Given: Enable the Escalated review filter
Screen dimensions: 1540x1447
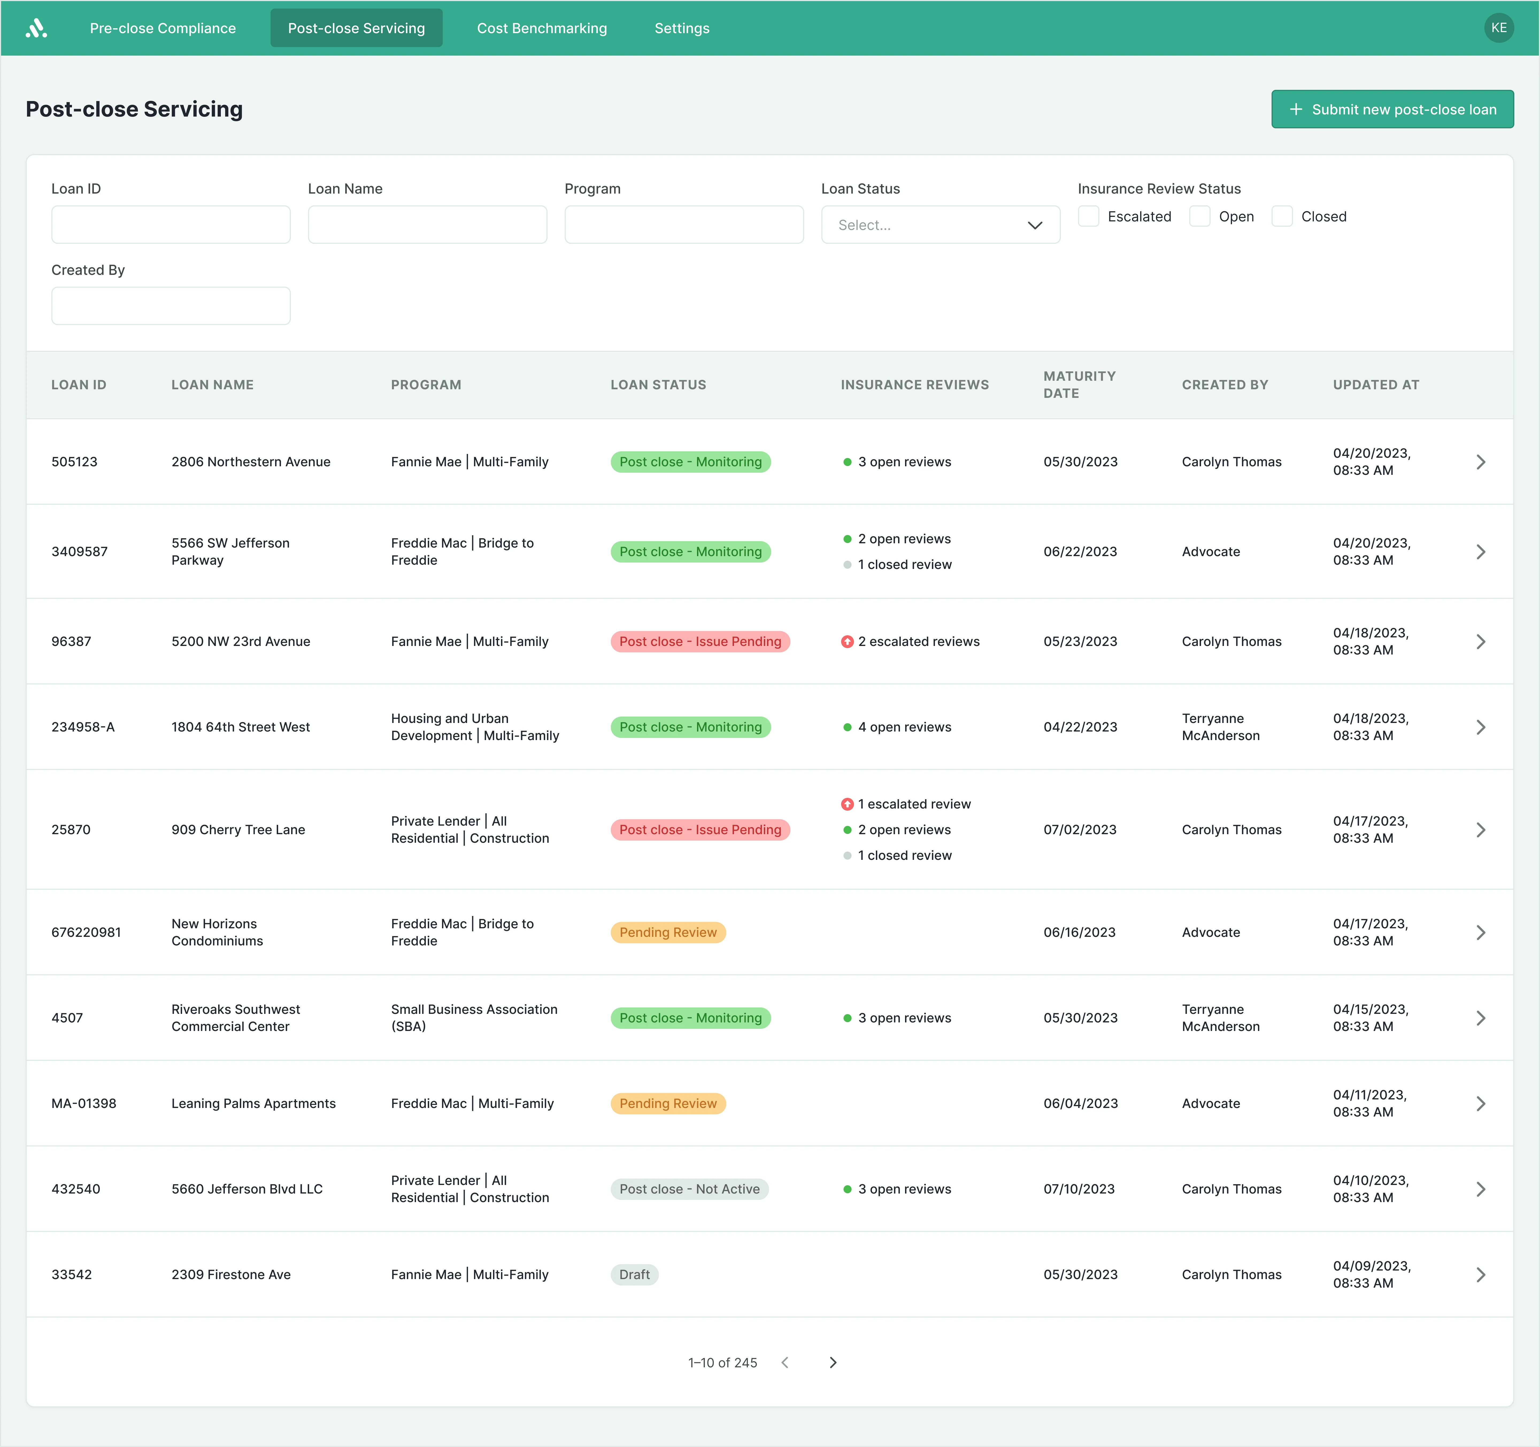Looking at the screenshot, I should tap(1088, 216).
